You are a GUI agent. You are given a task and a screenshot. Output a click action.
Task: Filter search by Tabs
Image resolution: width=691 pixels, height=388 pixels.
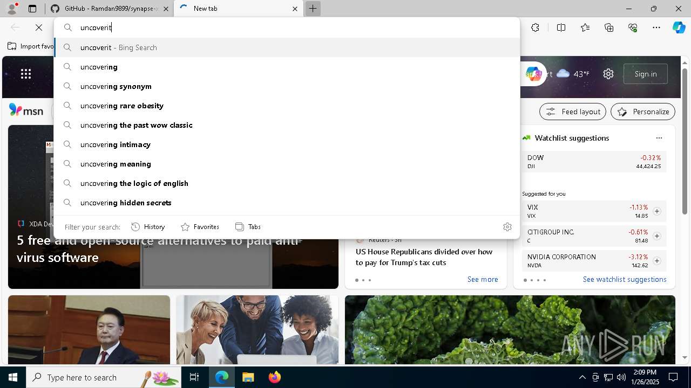(x=248, y=227)
